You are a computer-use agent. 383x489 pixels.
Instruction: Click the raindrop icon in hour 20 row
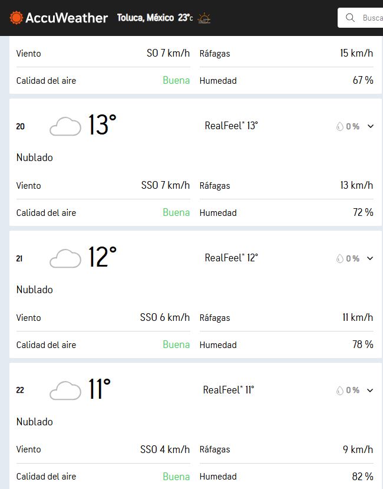point(339,126)
